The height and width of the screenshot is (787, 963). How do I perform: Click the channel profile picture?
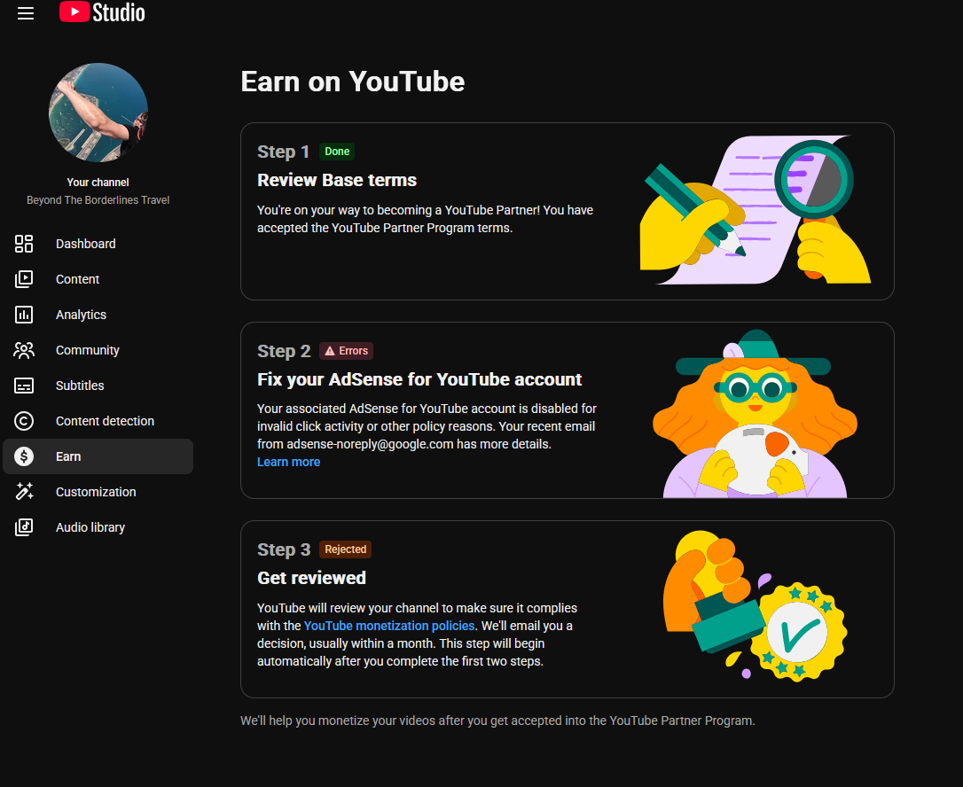pos(98,113)
